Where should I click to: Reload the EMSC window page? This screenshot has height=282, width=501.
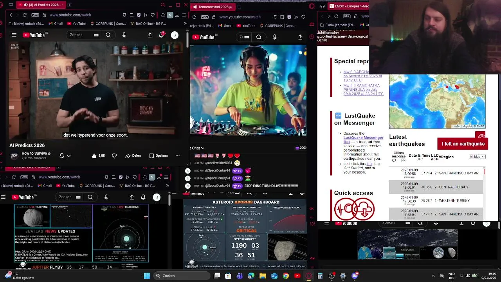coord(336,16)
